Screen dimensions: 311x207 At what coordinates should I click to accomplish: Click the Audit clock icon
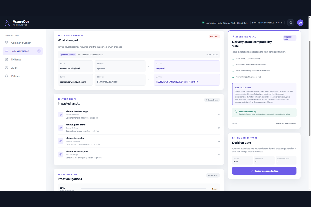pos(6,68)
